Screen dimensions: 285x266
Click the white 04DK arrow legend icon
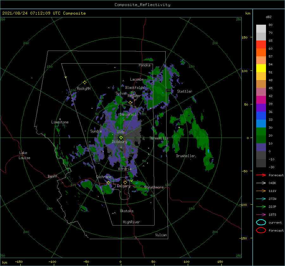[261, 183]
